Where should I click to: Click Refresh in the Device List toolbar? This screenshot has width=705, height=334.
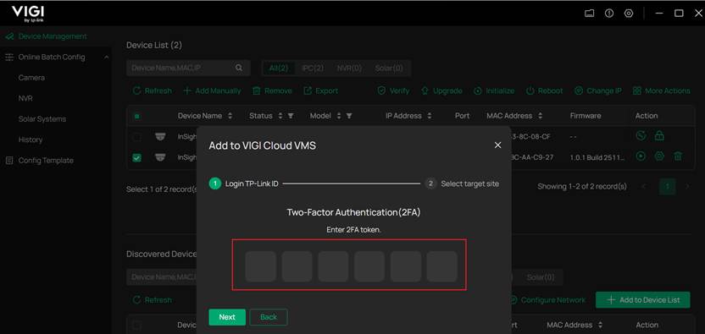point(153,90)
